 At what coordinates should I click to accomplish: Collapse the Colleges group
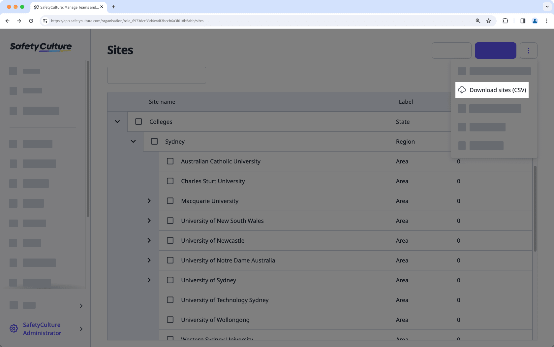(117, 121)
